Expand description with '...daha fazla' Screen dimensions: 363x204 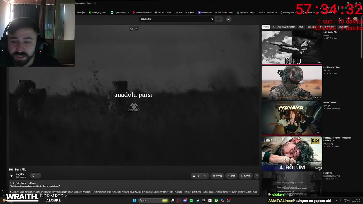[252, 192]
